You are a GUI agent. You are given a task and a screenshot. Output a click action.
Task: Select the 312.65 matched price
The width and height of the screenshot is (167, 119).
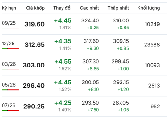coord(35,45)
